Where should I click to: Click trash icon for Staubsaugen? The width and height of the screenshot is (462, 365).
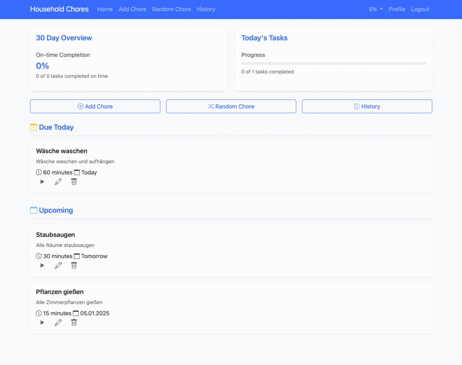click(x=74, y=266)
